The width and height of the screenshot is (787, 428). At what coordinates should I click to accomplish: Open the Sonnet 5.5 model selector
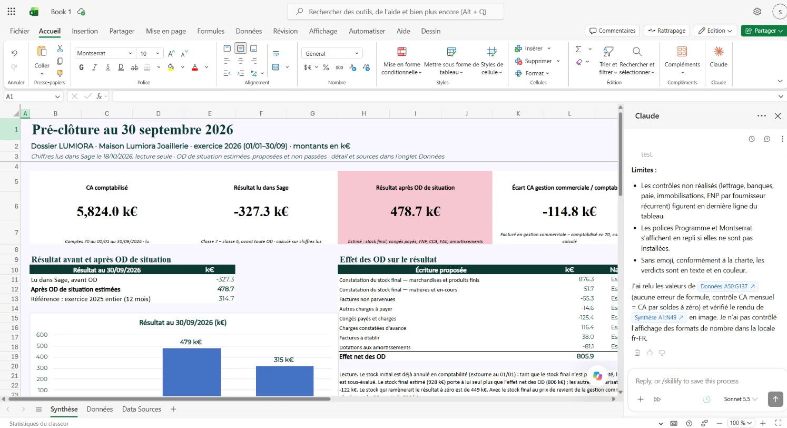click(741, 399)
